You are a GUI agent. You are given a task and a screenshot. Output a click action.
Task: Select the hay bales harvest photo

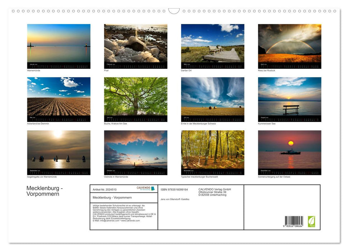[x=213, y=97]
